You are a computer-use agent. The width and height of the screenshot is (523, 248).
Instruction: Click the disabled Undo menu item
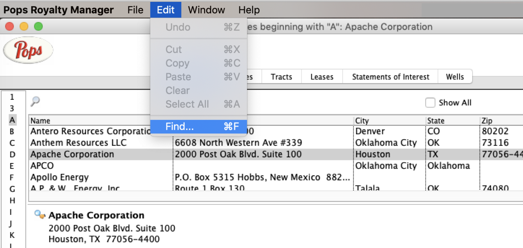[199, 27]
